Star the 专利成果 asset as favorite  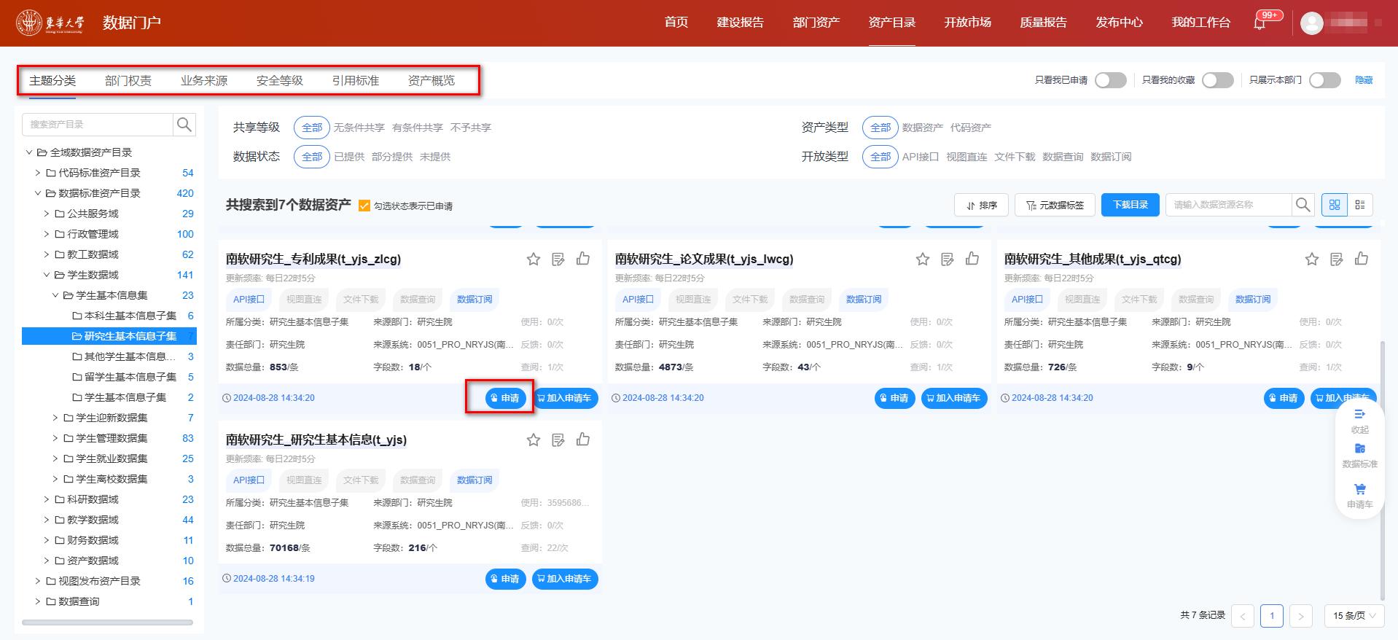[534, 259]
